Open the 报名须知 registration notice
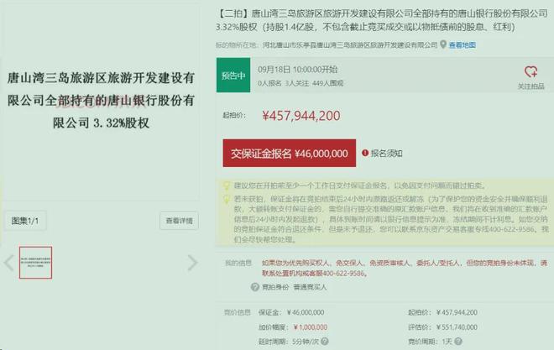Screen dimensions: 554x350 click(386, 154)
